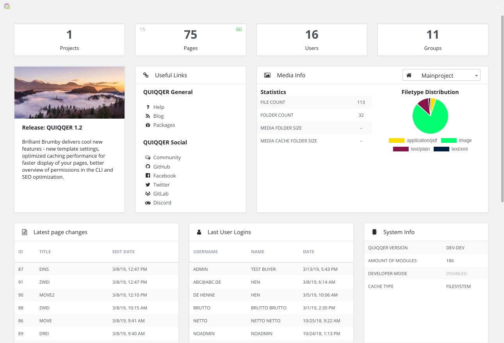Viewport: 504px width, 343px height.
Task: Click the QUIQQER logo icon at top-left
Action: click(x=7, y=6)
